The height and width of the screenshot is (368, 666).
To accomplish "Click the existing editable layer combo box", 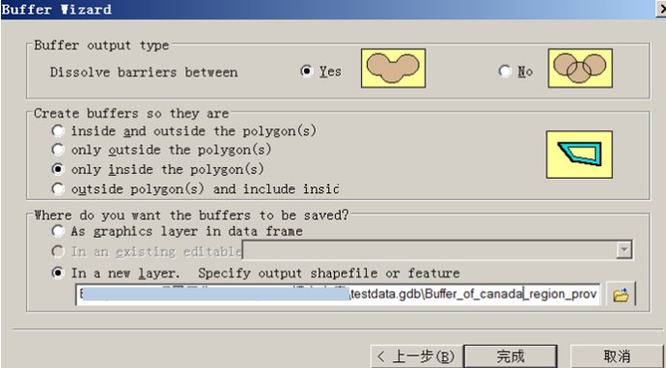I will coord(437,250).
